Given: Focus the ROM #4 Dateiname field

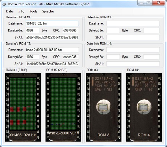Looking at the screenshot, I should (x=133, y=50).
